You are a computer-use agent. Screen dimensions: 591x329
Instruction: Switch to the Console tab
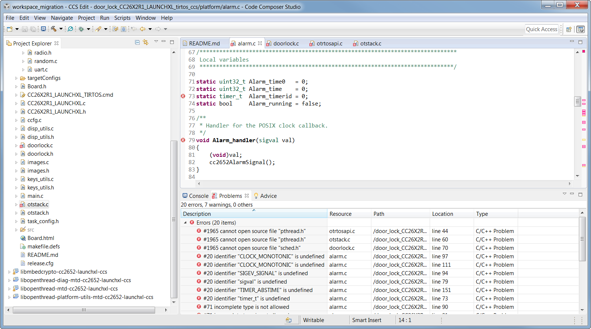(x=195, y=196)
